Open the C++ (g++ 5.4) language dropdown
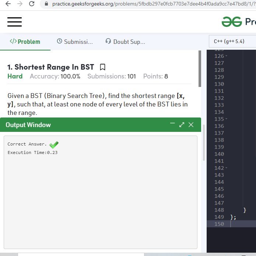This screenshot has width=256, height=256. [232, 41]
